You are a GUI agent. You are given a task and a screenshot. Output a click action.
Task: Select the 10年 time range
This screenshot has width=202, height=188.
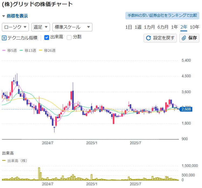pyautogui.click(x=194, y=27)
